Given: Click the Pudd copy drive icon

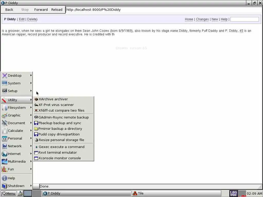Looking at the screenshot, I should coord(36,134).
